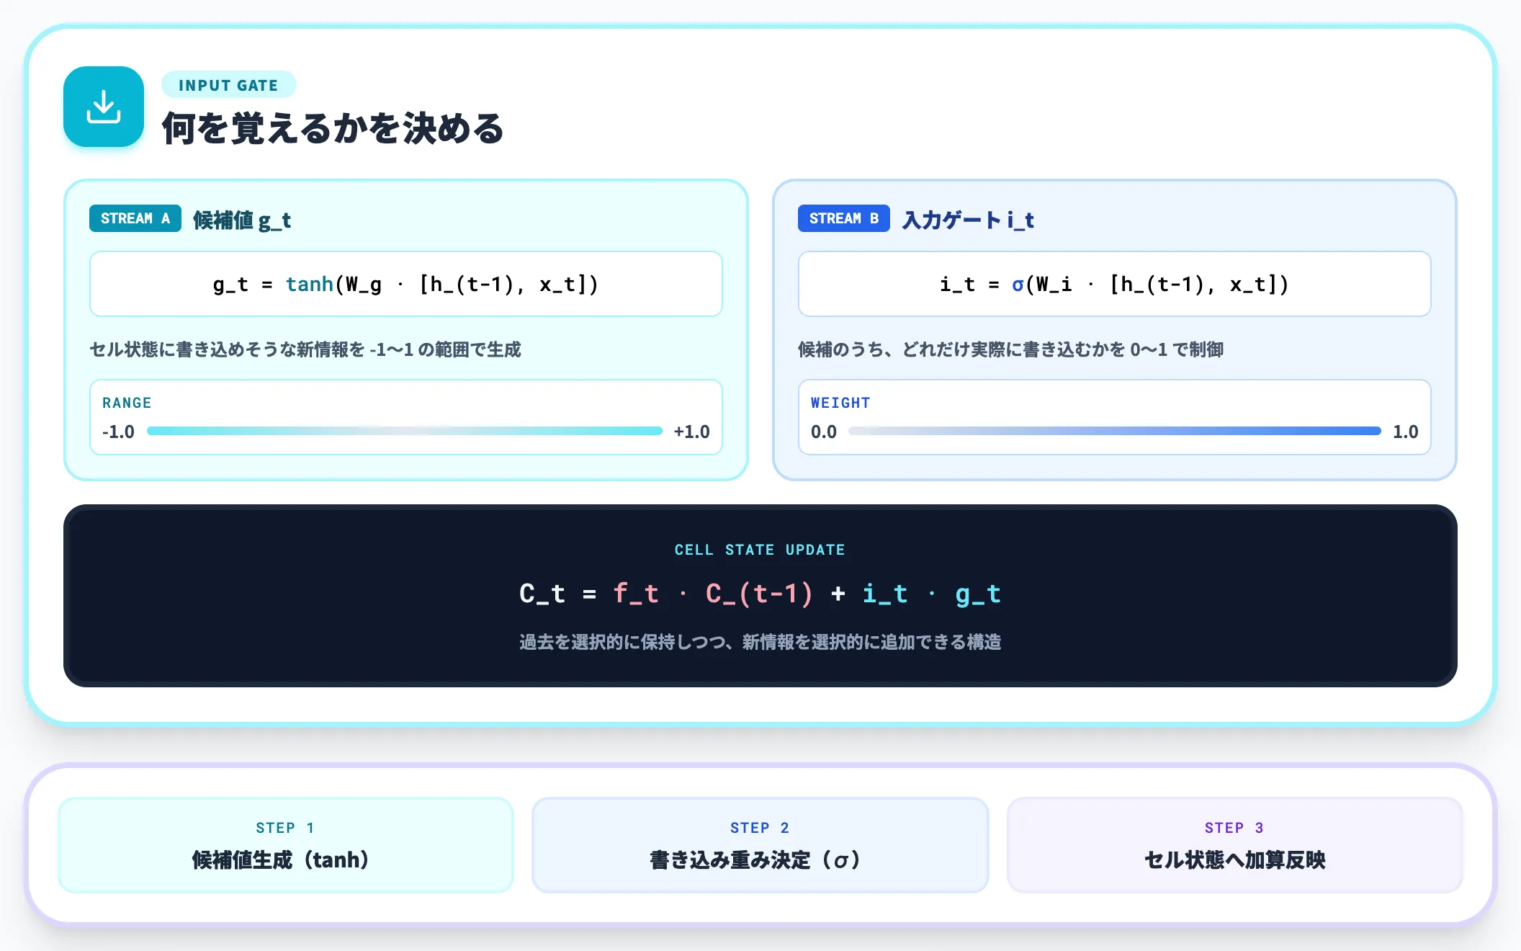1521x951 pixels.
Task: Click the 0.0 weight minimum value
Action: point(824,432)
